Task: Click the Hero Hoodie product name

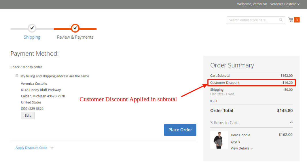Action: point(240,135)
